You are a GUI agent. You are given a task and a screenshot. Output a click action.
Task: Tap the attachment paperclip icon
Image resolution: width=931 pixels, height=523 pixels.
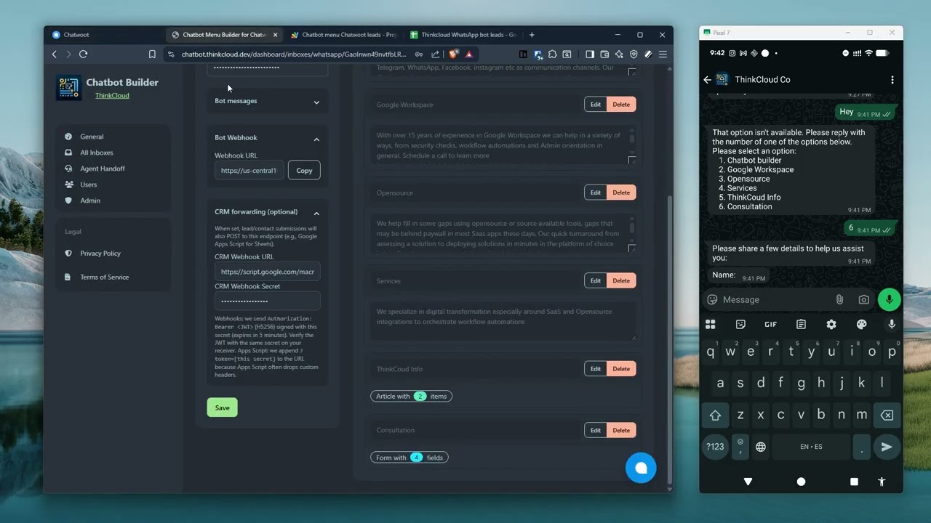(839, 299)
